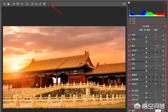Select the Hand tool

point(8,4)
